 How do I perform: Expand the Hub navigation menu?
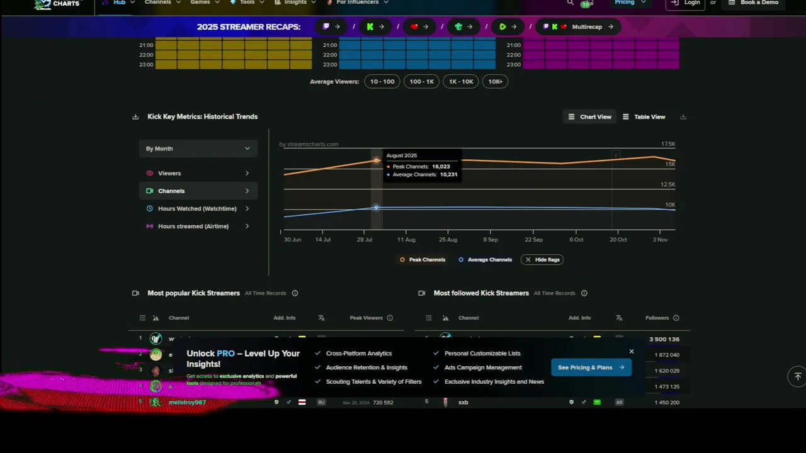(119, 3)
